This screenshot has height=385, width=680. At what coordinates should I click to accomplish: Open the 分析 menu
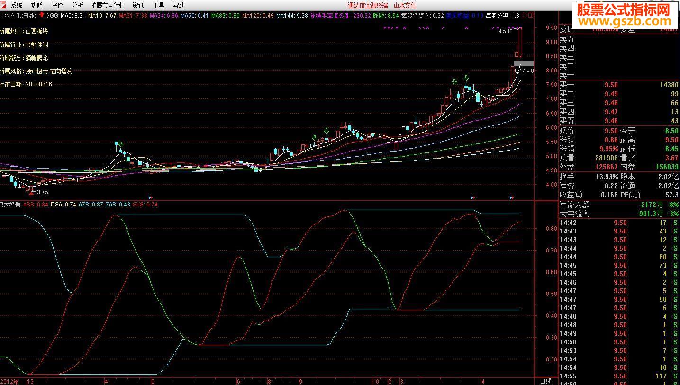[78, 5]
